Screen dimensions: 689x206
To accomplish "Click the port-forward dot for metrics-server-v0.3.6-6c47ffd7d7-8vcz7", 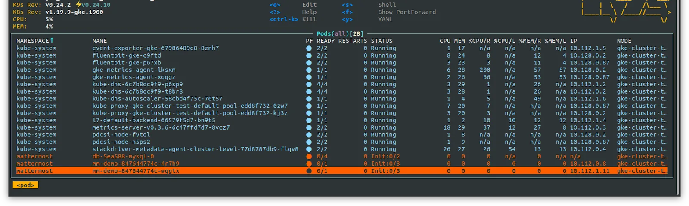I will click(x=309, y=128).
